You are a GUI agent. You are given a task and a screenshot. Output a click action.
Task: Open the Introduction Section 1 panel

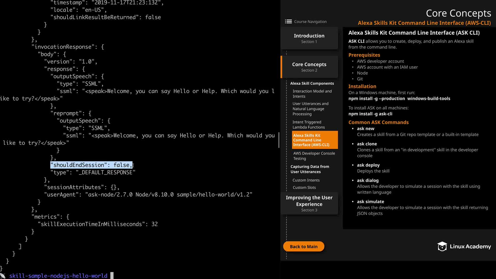(x=309, y=38)
